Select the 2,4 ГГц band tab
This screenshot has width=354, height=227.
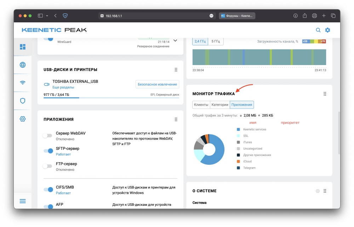click(x=200, y=41)
